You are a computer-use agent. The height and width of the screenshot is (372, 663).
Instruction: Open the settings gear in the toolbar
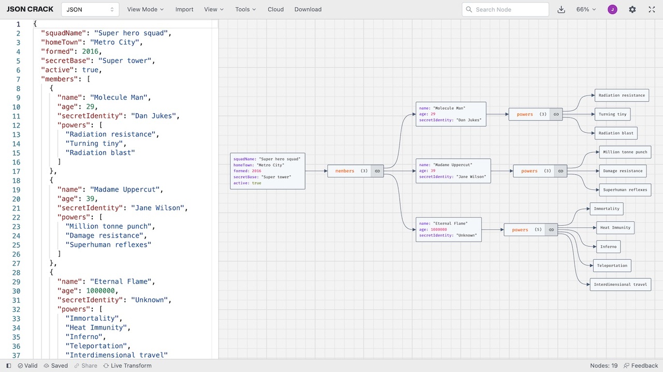632,9
